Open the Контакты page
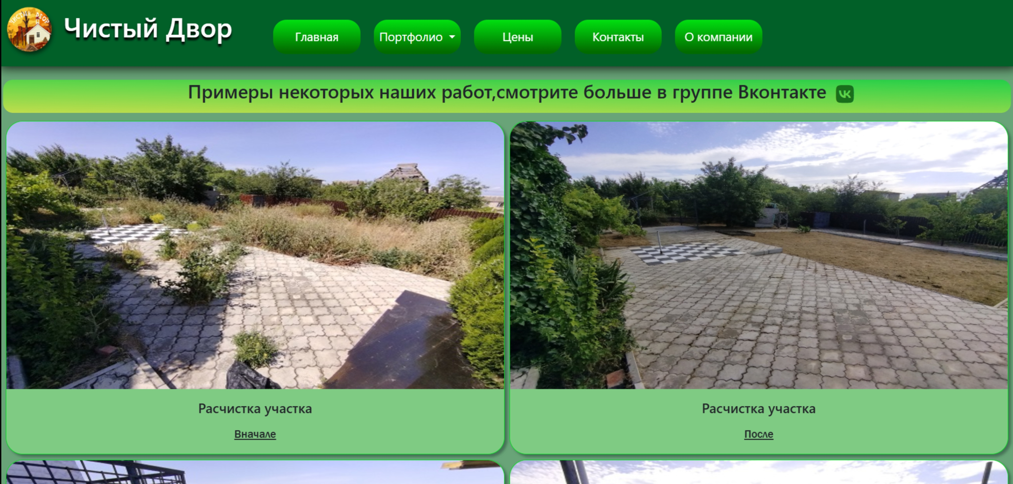This screenshot has width=1013, height=484. pos(618,37)
